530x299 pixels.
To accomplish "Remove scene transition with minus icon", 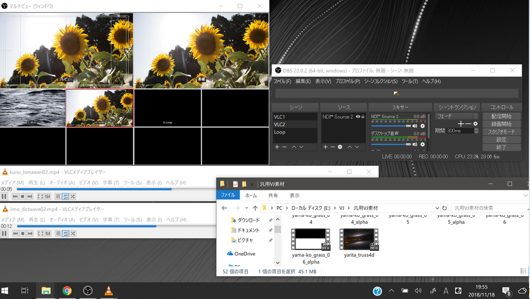I will [468, 124].
